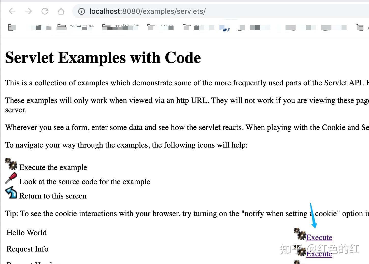The width and height of the screenshot is (369, 264).
Task: Click the 'Execute the example' legend text
Action: [53, 167]
